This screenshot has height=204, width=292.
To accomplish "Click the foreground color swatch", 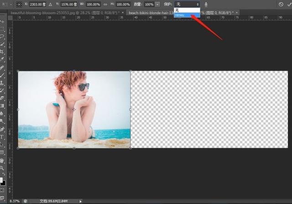I will tap(2, 180).
